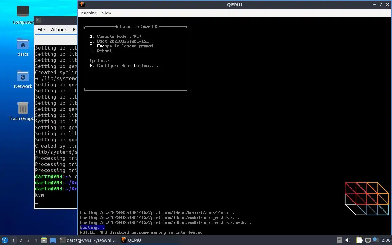Open the View menu in QEMU
Screen dimensions: 392x245
pyautogui.click(x=107, y=13)
